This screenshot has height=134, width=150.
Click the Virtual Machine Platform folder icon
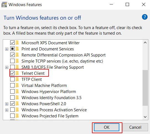coord(17,85)
